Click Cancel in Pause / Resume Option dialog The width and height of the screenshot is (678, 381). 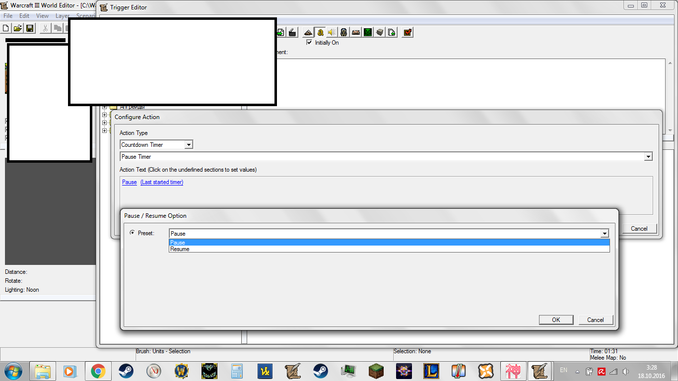(596, 320)
